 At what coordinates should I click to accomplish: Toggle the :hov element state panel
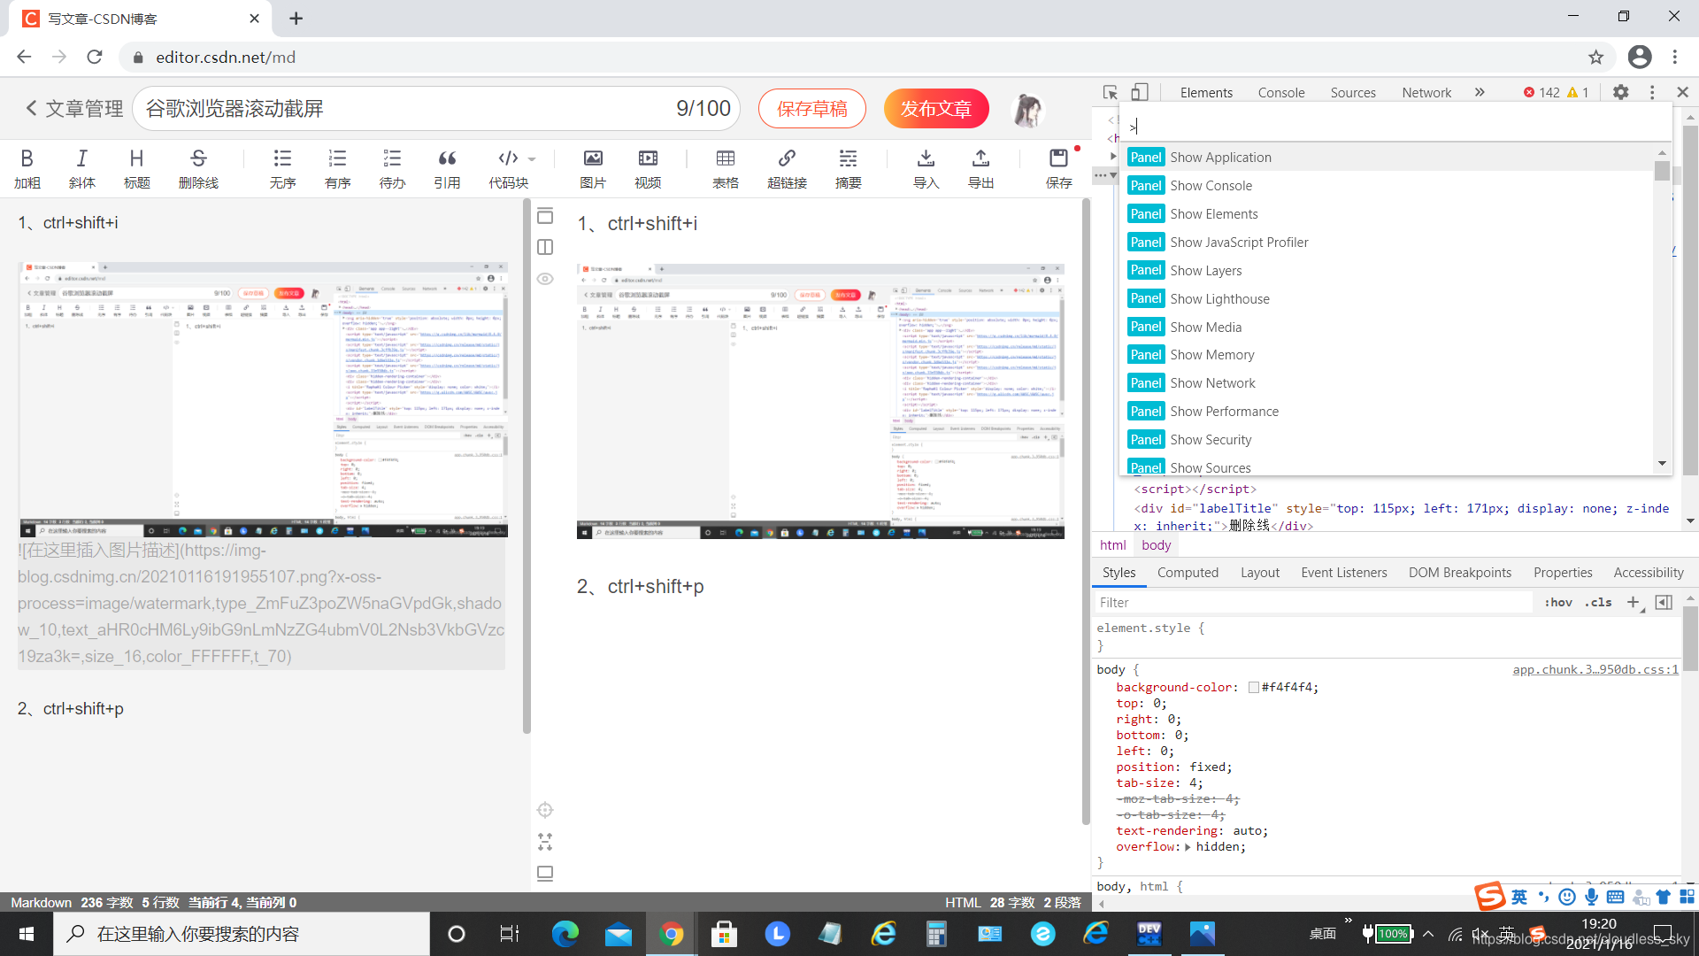[x=1558, y=603]
